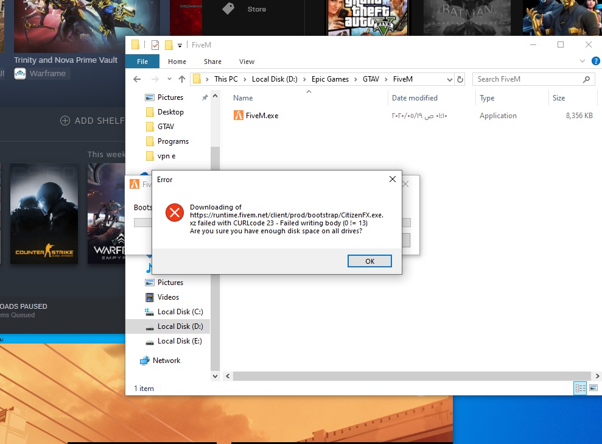The height and width of the screenshot is (444, 602).
Task: Open the recent locations dropdown arrow
Action: tap(169, 79)
